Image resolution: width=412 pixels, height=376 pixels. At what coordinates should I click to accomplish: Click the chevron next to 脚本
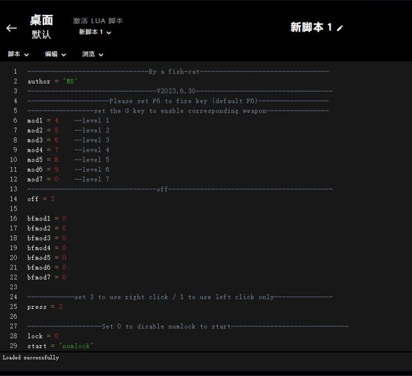(x=26, y=55)
